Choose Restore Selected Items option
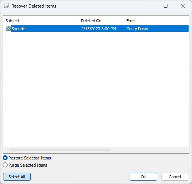The image size is (192, 184). [x=27, y=158]
